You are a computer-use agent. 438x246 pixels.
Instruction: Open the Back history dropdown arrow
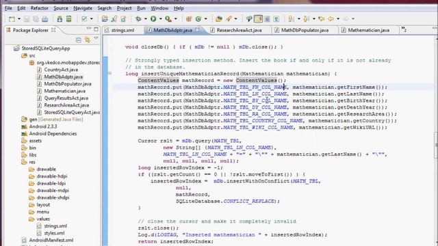click(338, 19)
